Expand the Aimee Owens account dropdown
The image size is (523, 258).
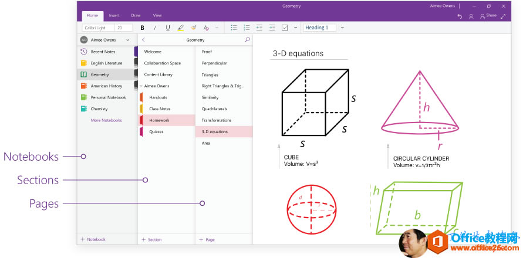[128, 40]
